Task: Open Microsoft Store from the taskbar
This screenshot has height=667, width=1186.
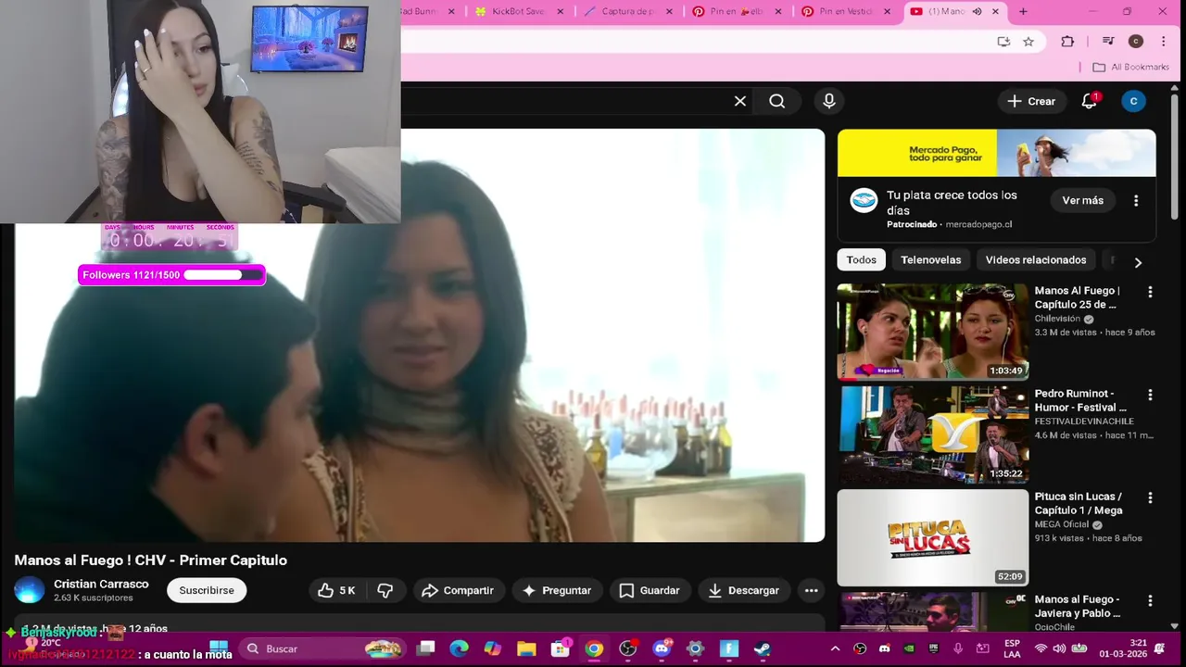Action: [x=561, y=648]
